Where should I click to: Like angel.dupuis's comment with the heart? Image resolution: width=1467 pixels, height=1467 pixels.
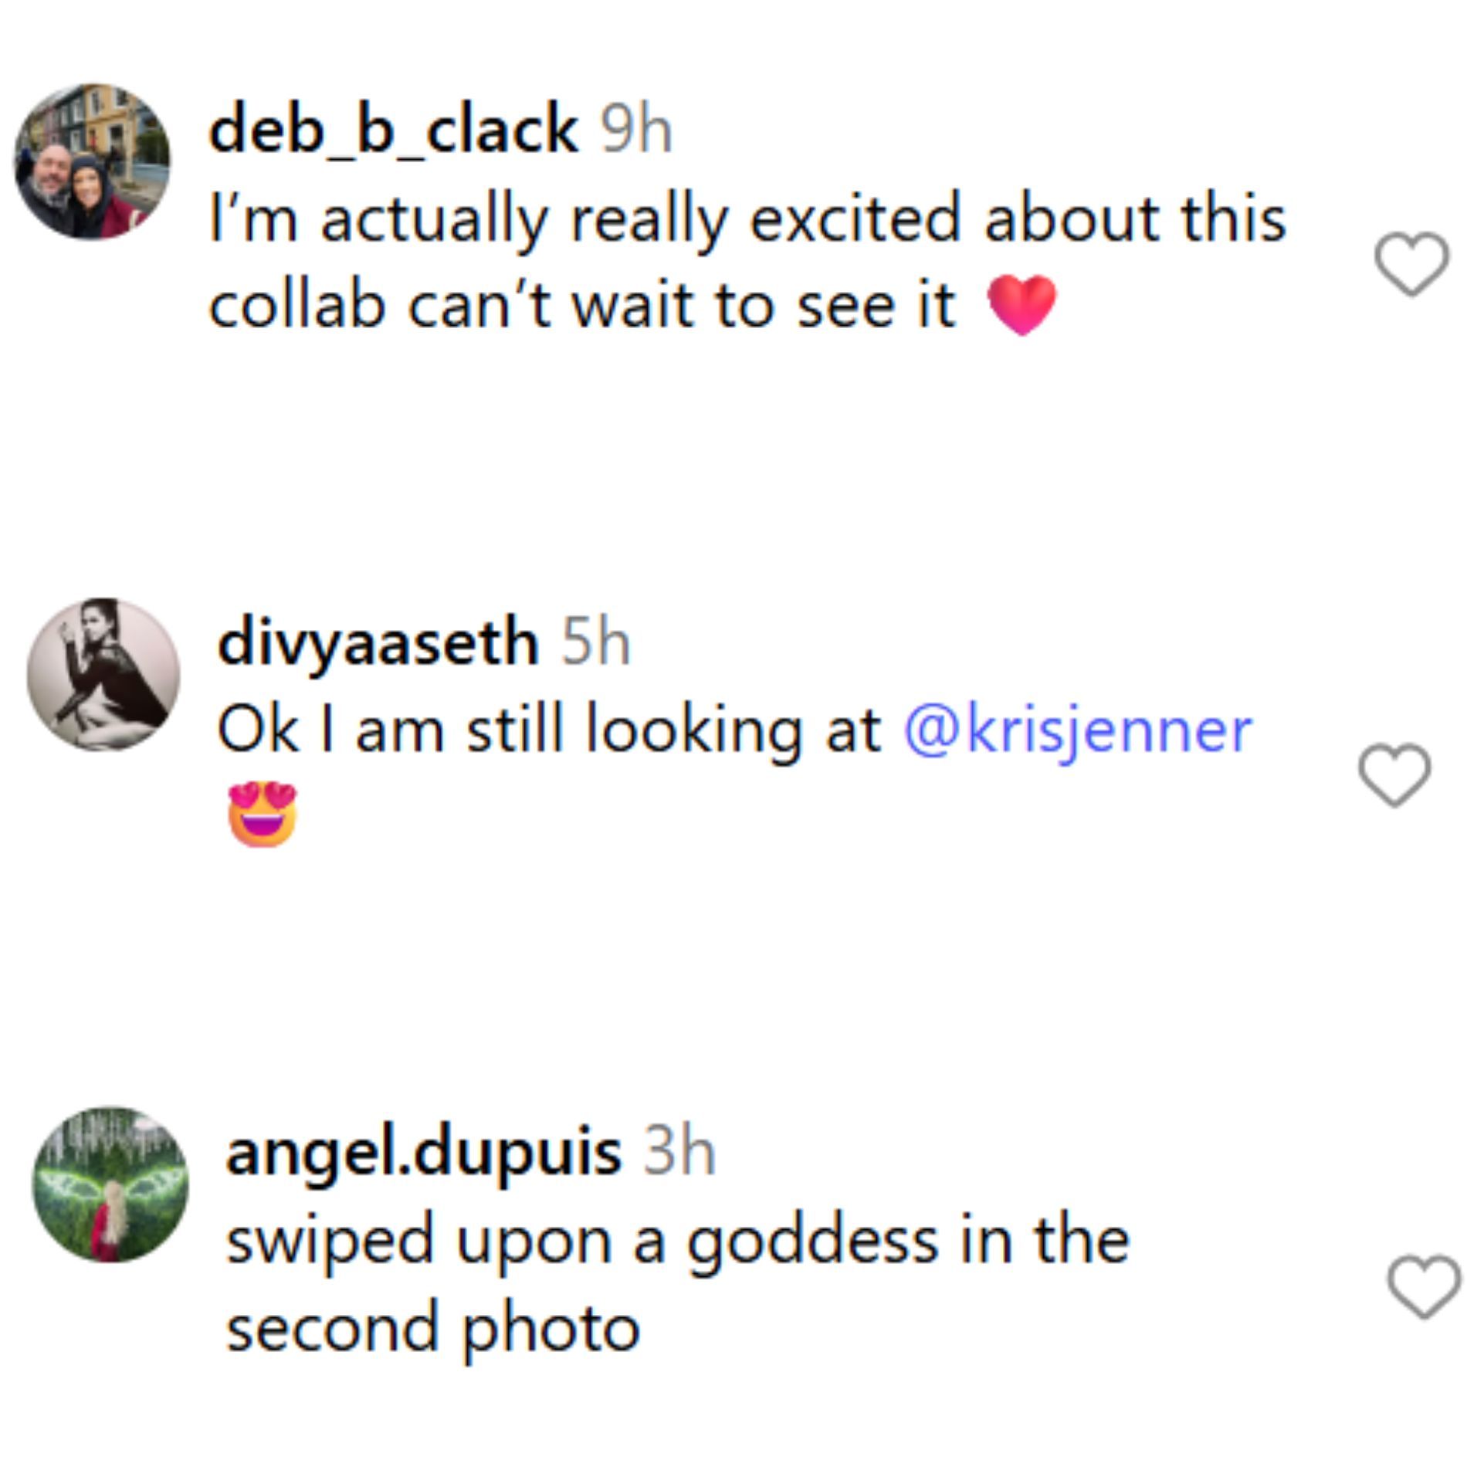(1423, 1286)
